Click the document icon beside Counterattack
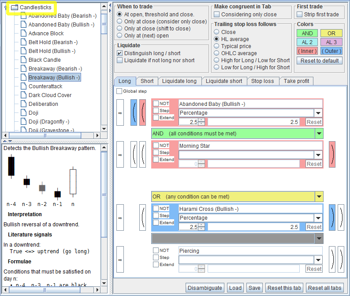Viewport: 350px width, 296px height. tap(23, 86)
